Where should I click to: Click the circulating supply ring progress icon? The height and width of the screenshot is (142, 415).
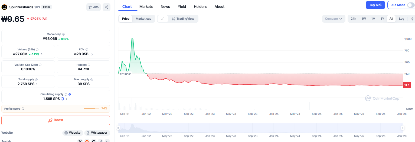click(62, 99)
